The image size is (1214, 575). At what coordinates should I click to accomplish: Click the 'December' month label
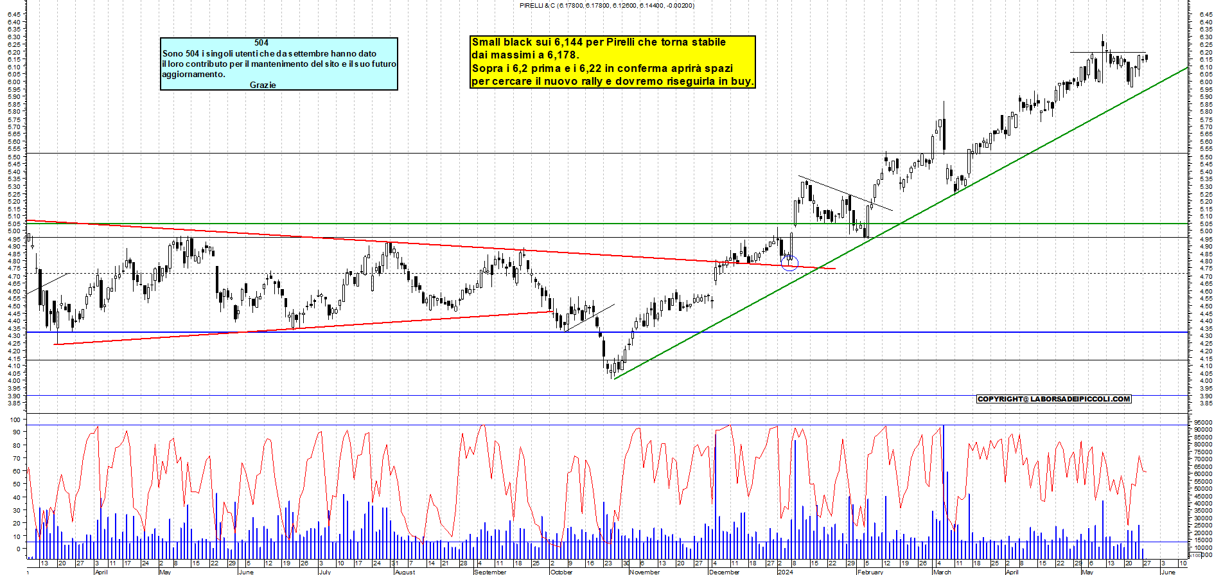click(725, 572)
